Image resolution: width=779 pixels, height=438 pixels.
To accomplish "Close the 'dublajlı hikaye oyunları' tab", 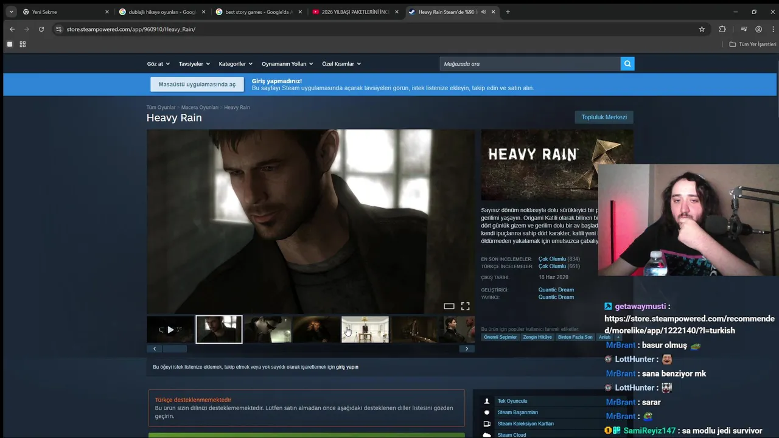I will 203,12.
